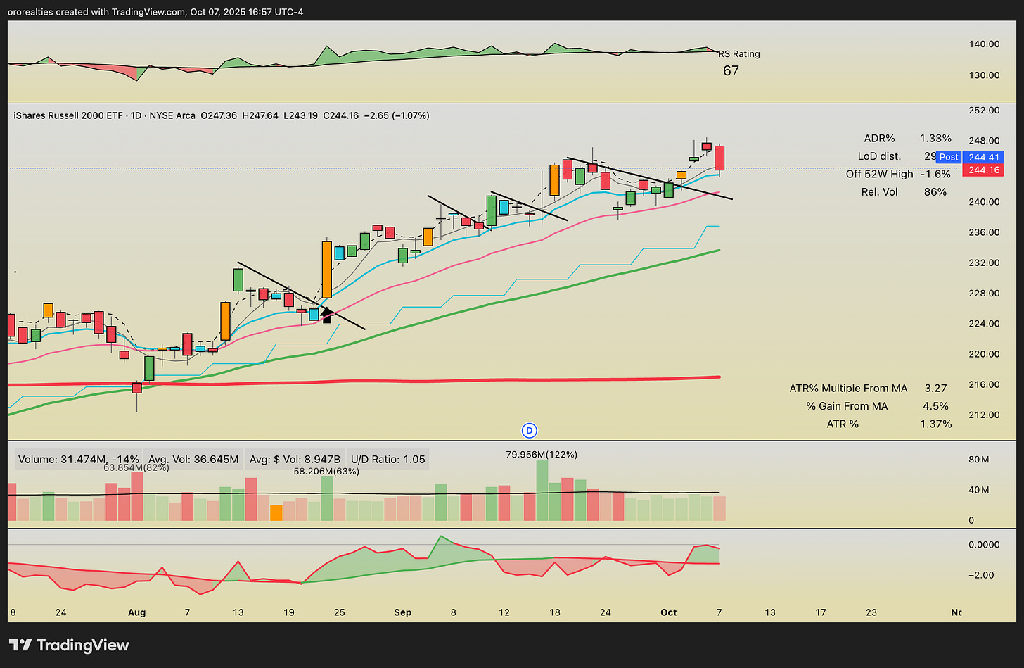Click the relative volume value 86%
The width and height of the screenshot is (1024, 668).
935,191
